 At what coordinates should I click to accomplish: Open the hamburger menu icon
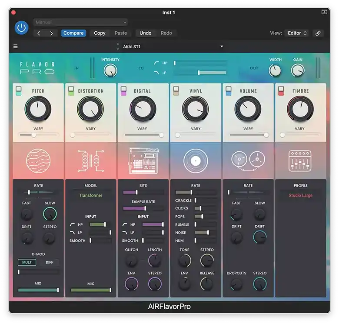click(16, 46)
